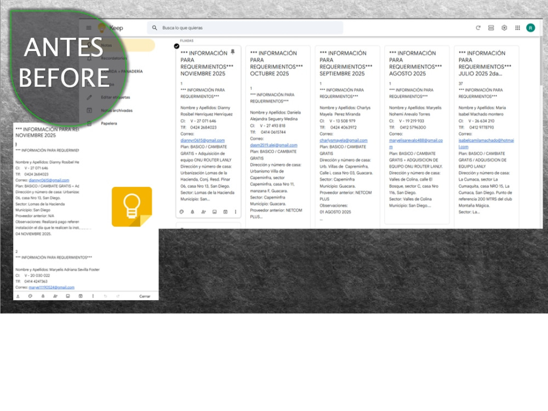The width and height of the screenshot is (548, 411).
Task: Open the AGOSTO 2025 note
Action: pos(417,135)
